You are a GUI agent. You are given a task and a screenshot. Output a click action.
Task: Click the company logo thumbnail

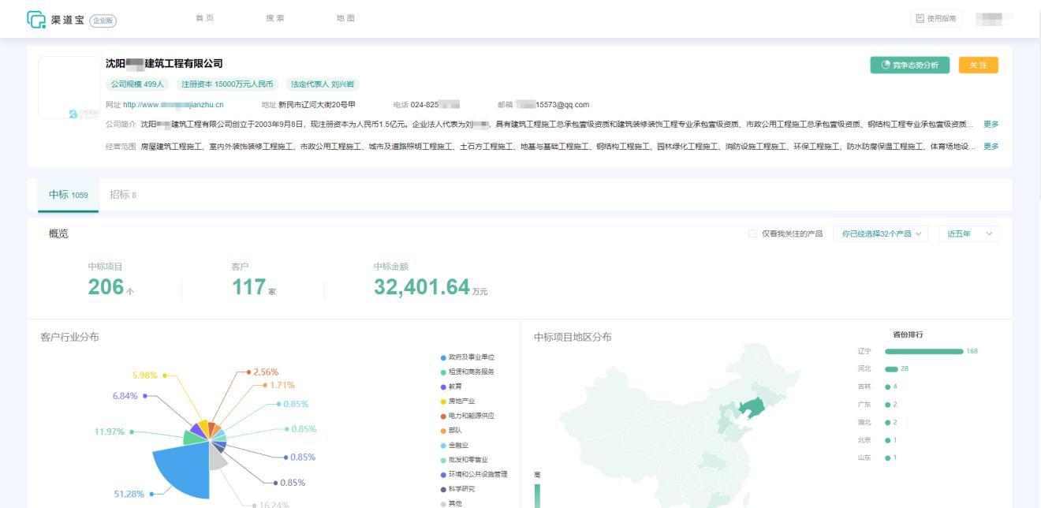click(x=69, y=88)
